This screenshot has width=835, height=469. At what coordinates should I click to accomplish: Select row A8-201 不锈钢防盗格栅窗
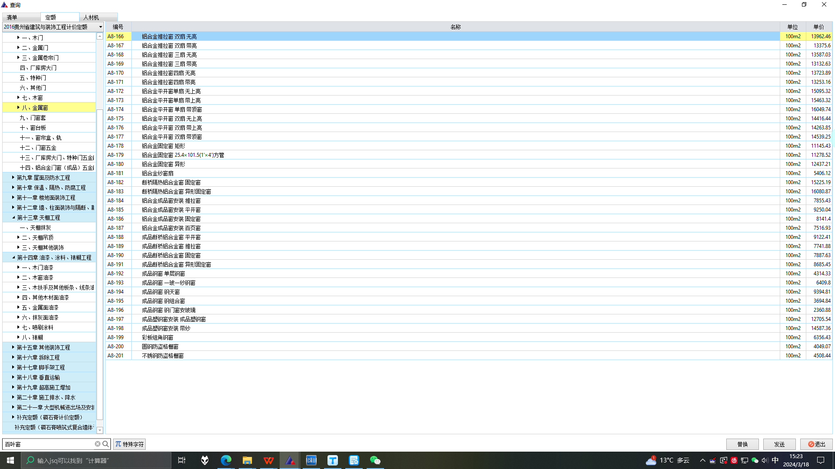tap(469, 356)
